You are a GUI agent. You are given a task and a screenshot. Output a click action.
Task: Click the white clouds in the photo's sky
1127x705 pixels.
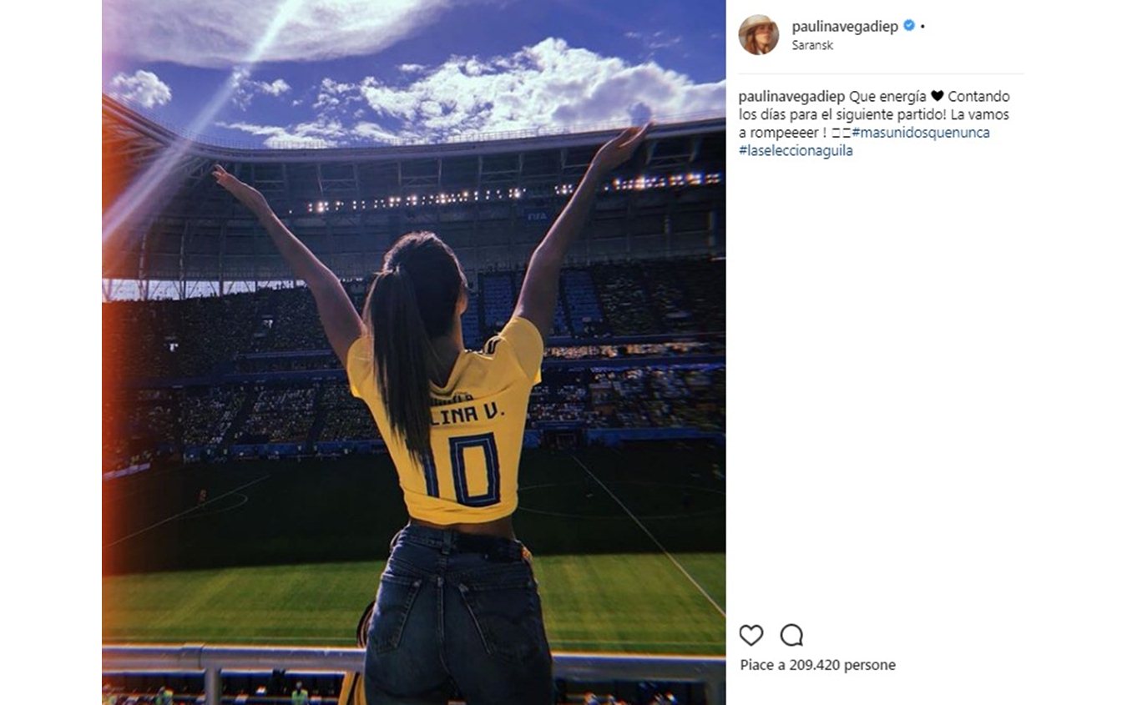pyautogui.click(x=534, y=83)
